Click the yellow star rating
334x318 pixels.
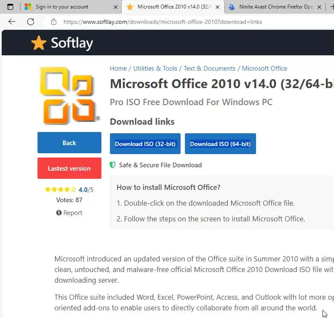pos(60,190)
